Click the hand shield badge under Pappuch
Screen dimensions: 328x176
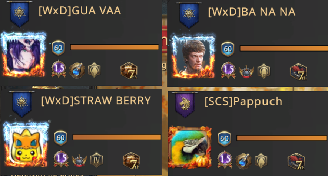(261, 161)
